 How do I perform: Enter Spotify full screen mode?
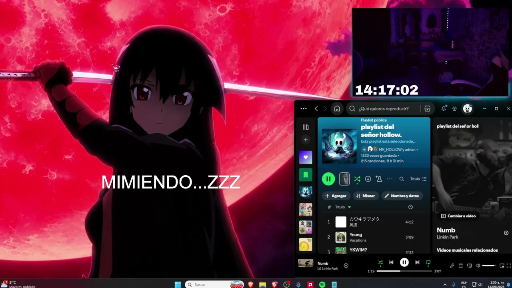pyautogui.click(x=509, y=266)
